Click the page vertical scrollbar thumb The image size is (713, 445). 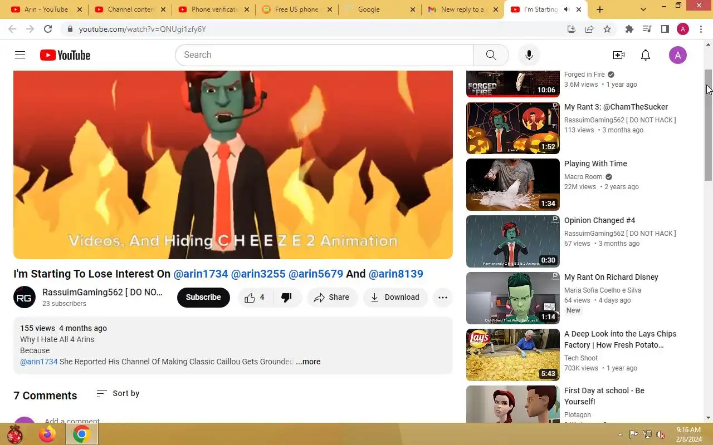(709, 125)
